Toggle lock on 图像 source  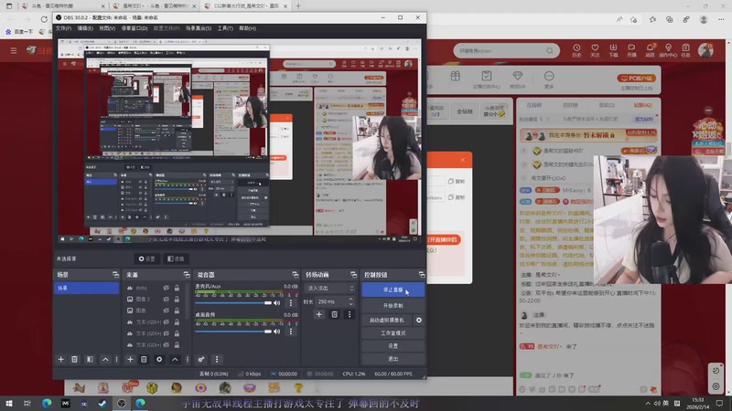pyautogui.click(x=177, y=311)
